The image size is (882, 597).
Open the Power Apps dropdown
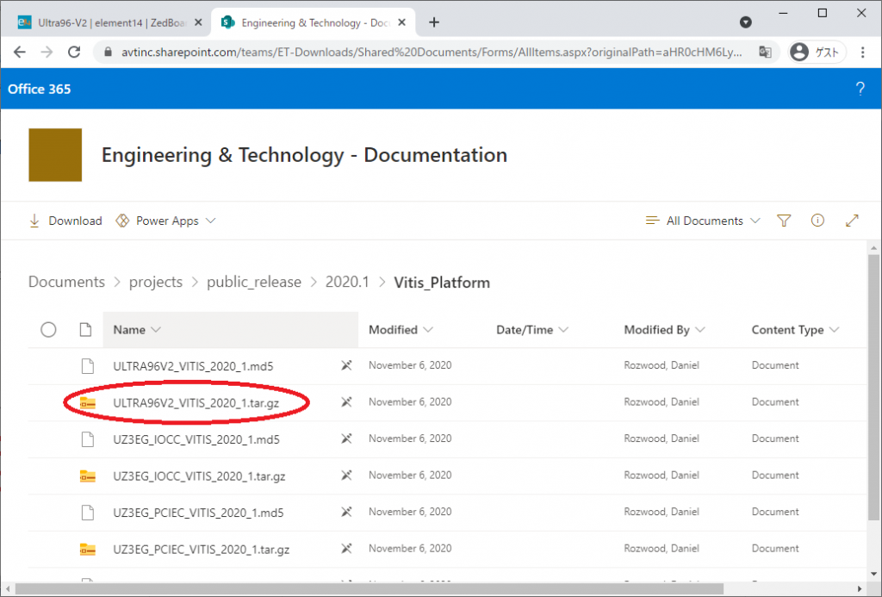point(165,221)
